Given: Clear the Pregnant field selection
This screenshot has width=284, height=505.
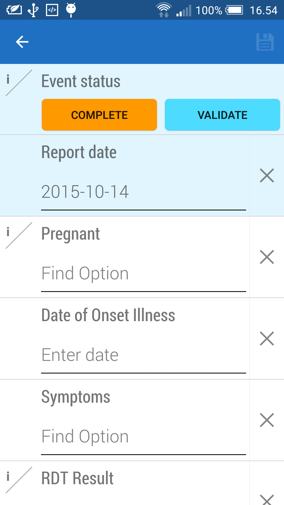Looking at the screenshot, I should (x=267, y=257).
